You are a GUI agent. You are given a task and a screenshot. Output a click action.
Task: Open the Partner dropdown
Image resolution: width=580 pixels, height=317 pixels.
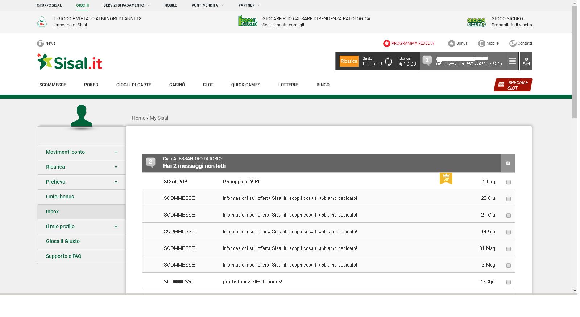(x=249, y=5)
